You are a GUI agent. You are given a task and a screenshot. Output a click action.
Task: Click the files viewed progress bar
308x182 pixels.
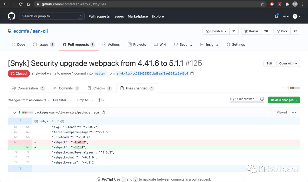pyautogui.click(x=247, y=102)
